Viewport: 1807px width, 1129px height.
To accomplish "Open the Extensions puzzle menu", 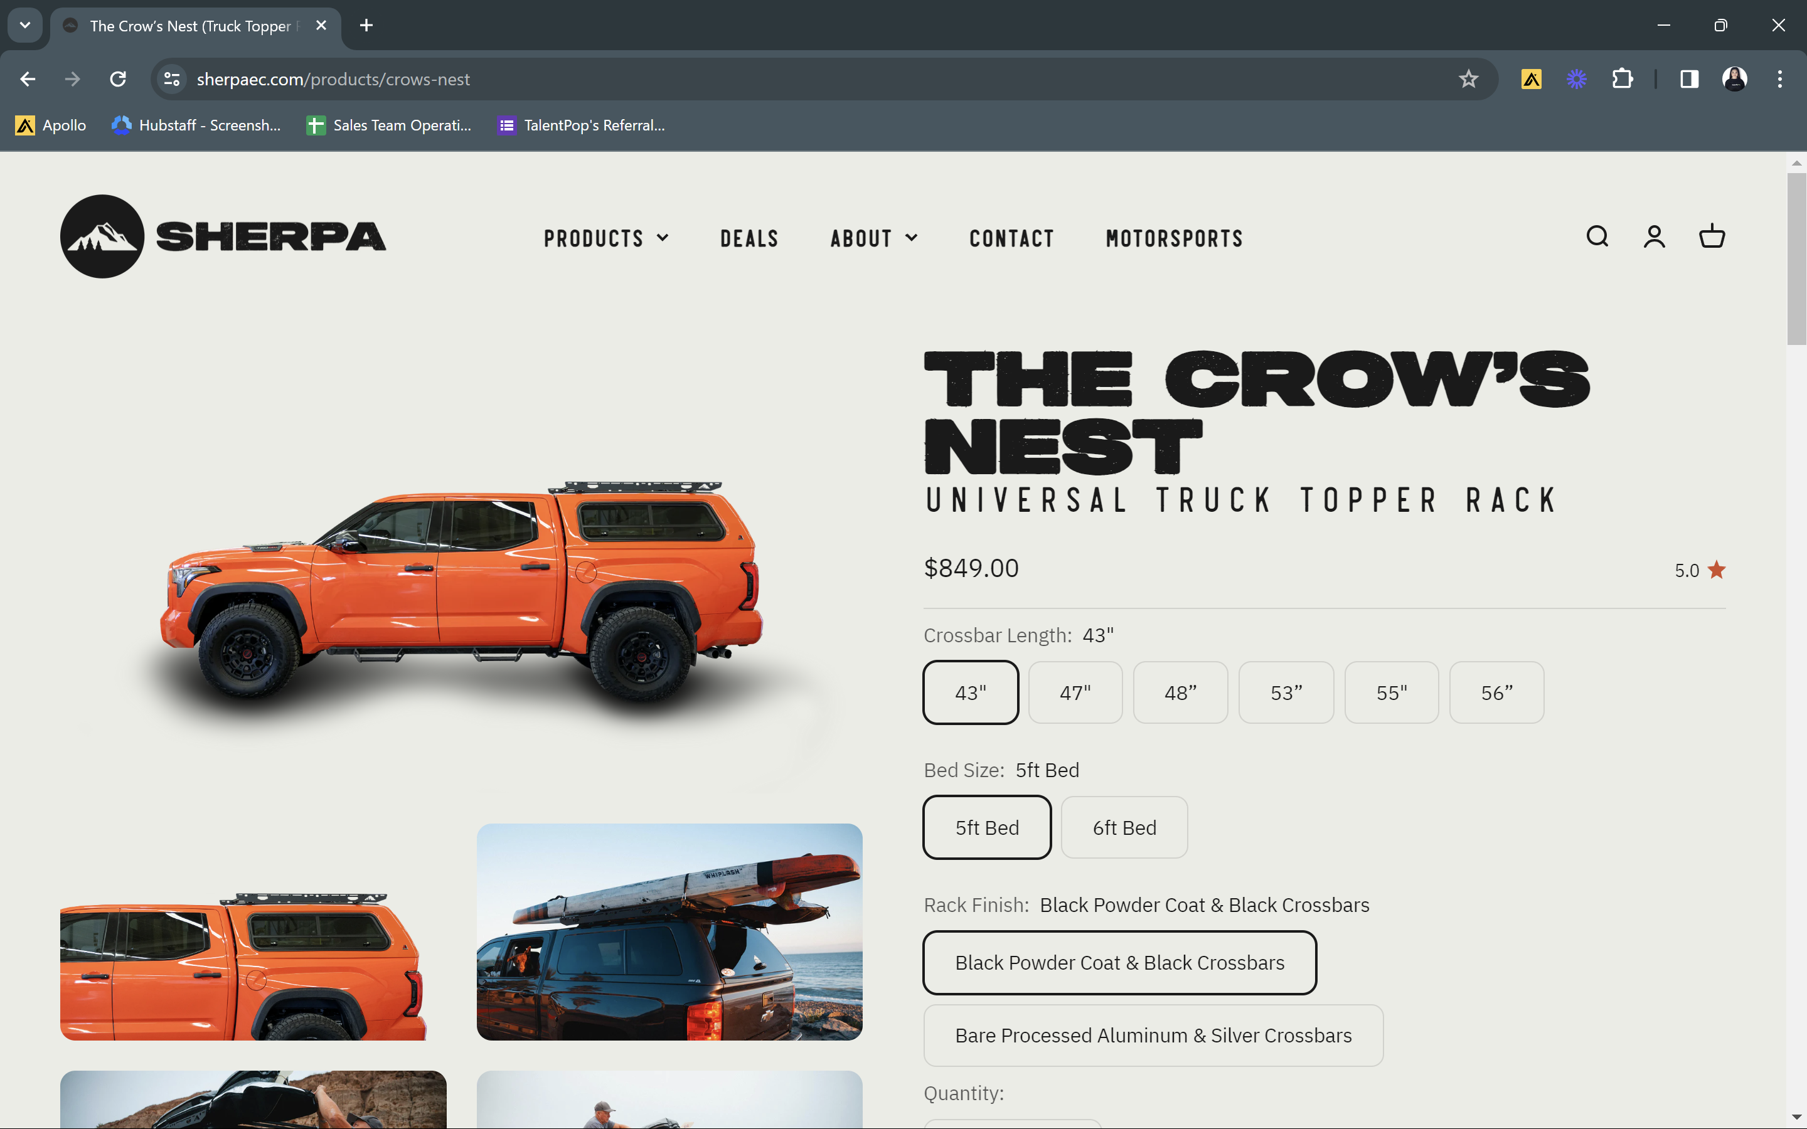I will tap(1622, 79).
